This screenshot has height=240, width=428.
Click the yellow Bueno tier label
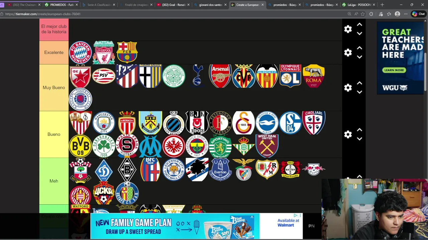54,134
